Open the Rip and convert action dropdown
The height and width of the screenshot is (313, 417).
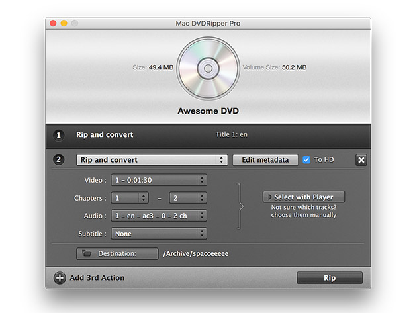(152, 160)
